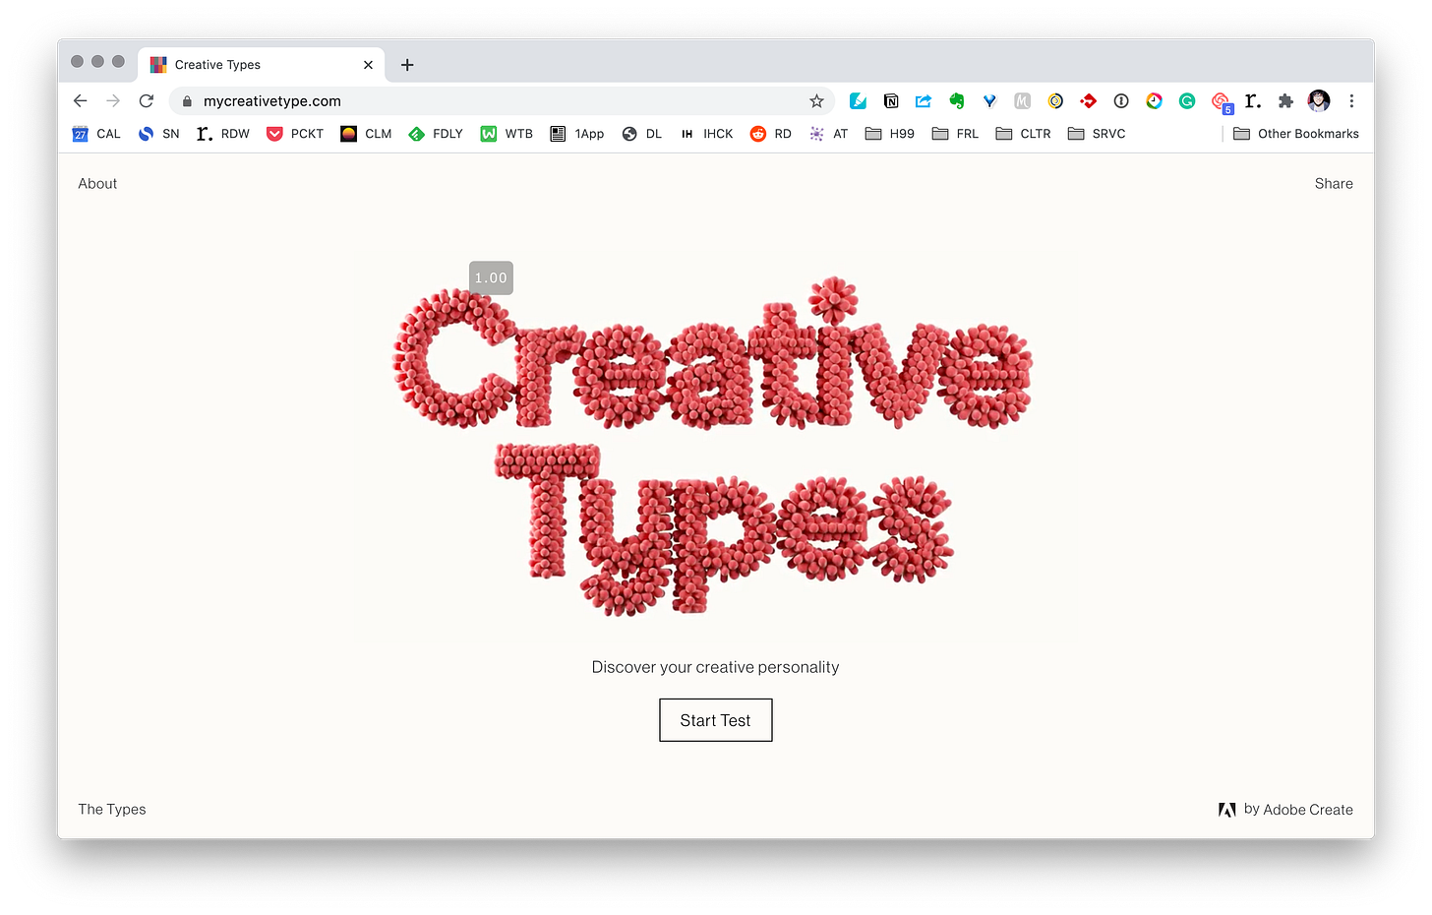Click the Share link
Viewport: 1432px width, 915px height.
coord(1334,184)
